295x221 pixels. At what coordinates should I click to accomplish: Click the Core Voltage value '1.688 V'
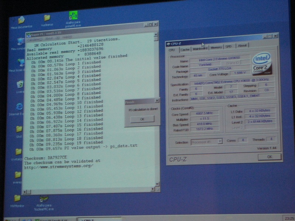(x=240, y=73)
